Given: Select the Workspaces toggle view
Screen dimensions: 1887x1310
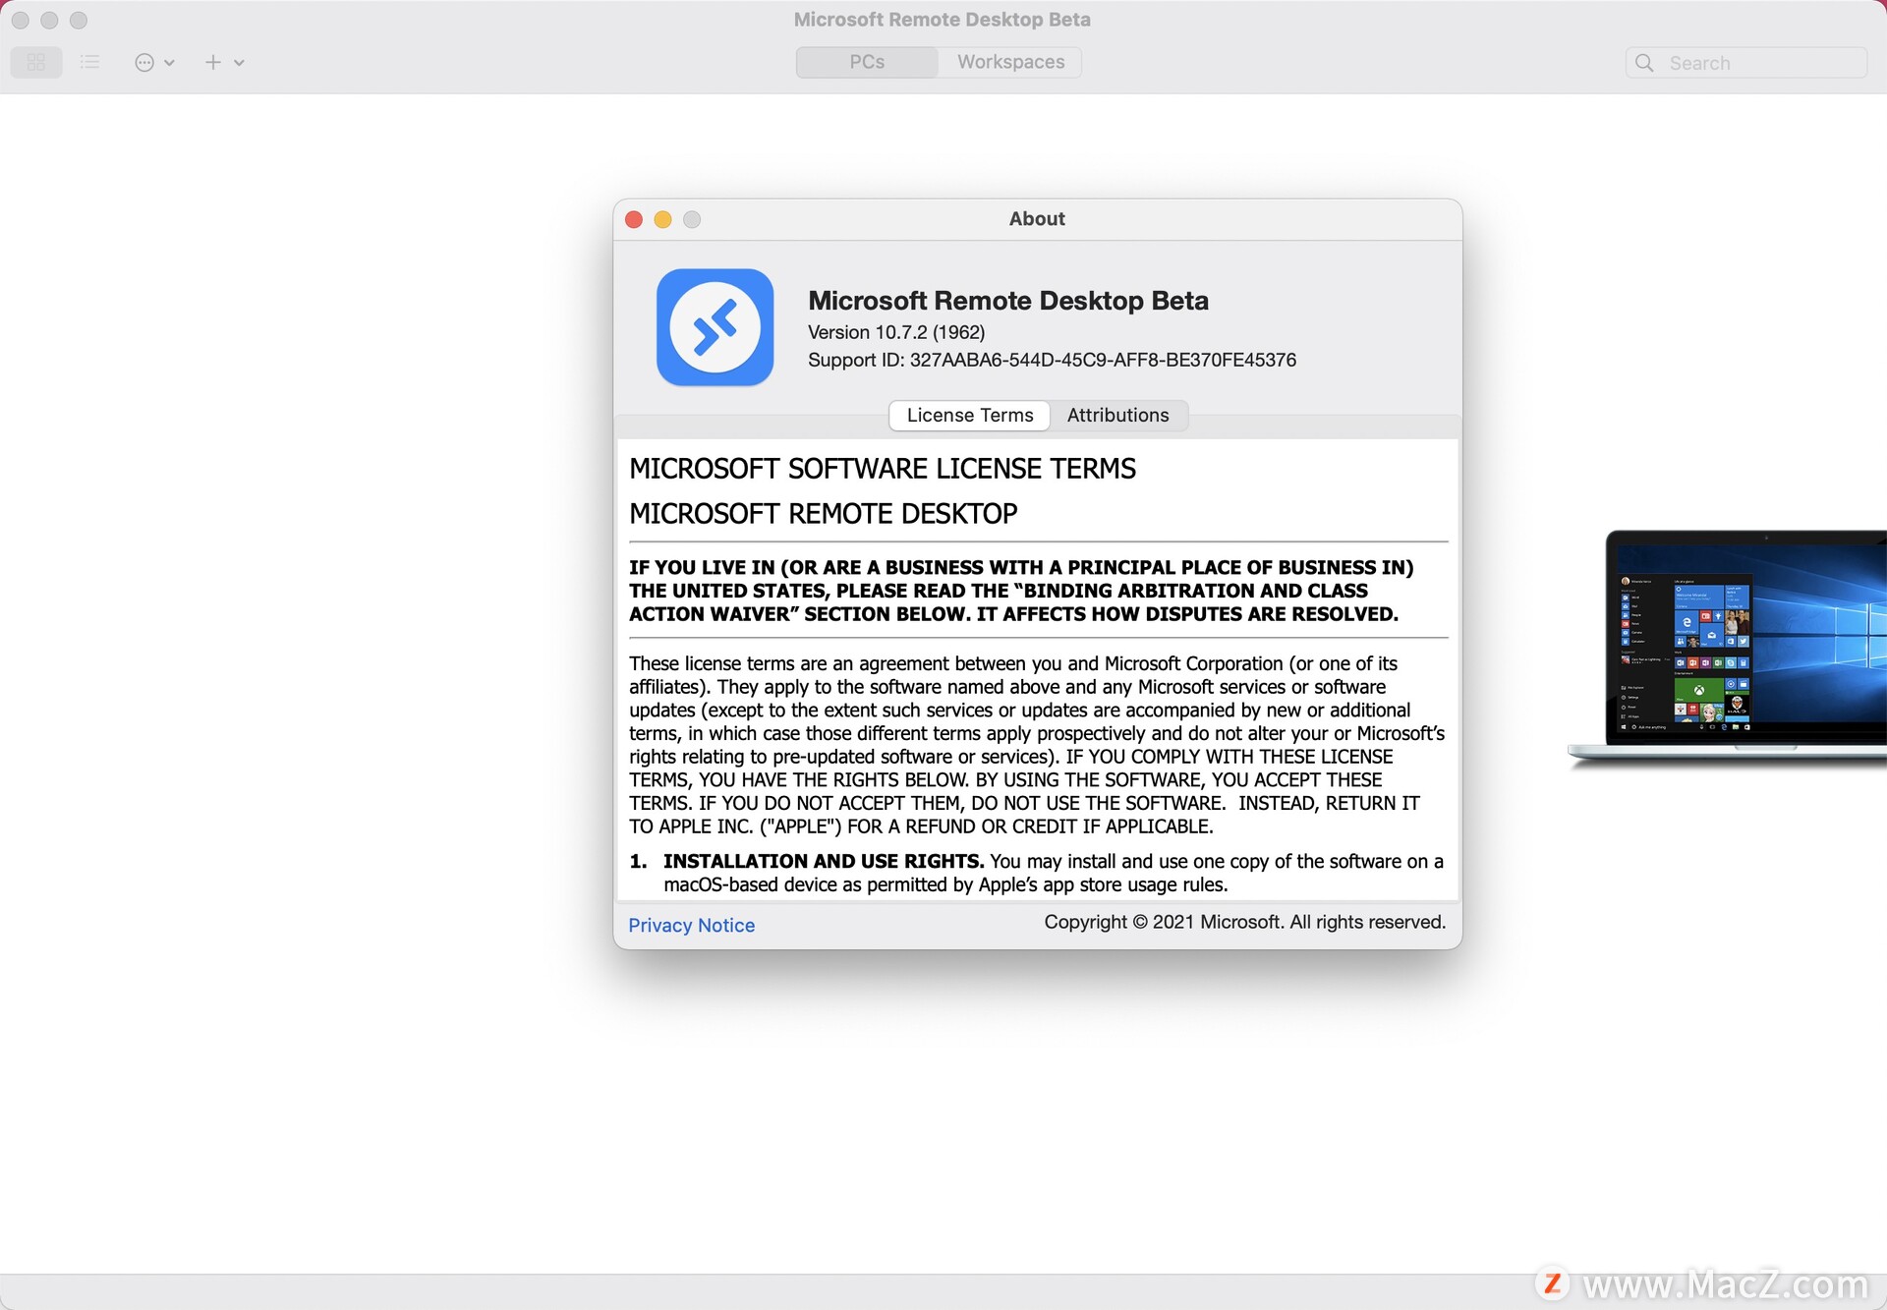Looking at the screenshot, I should pyautogui.click(x=1011, y=63).
